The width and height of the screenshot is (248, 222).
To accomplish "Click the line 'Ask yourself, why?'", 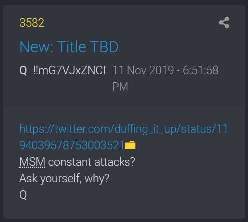I will click(x=64, y=179).
